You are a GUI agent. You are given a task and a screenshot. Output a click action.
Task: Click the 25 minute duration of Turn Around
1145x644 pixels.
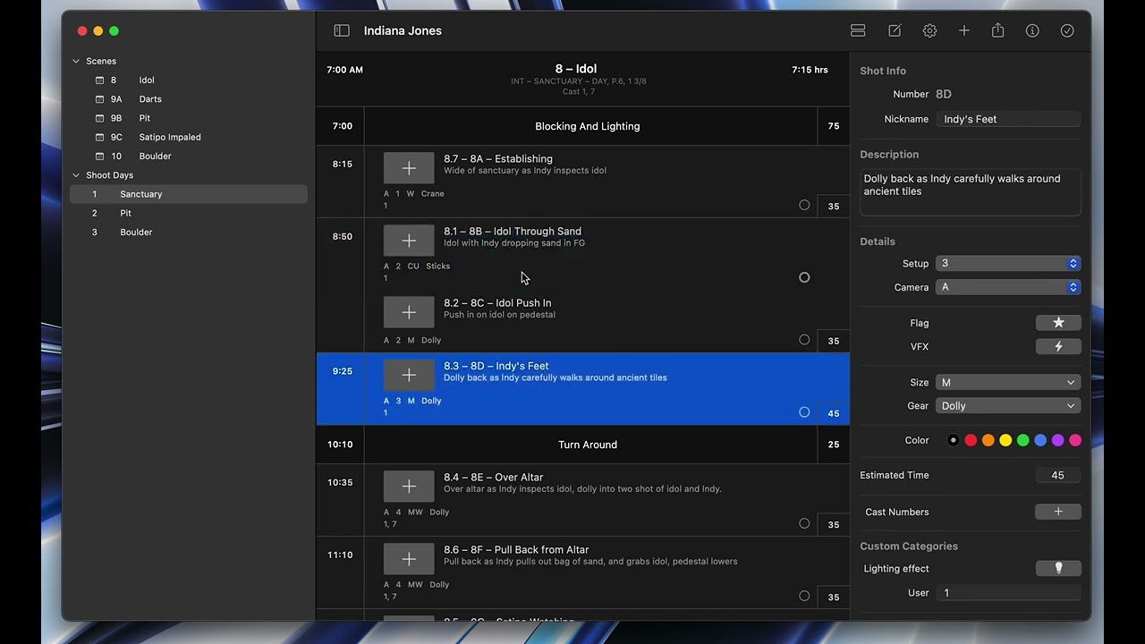(x=834, y=445)
